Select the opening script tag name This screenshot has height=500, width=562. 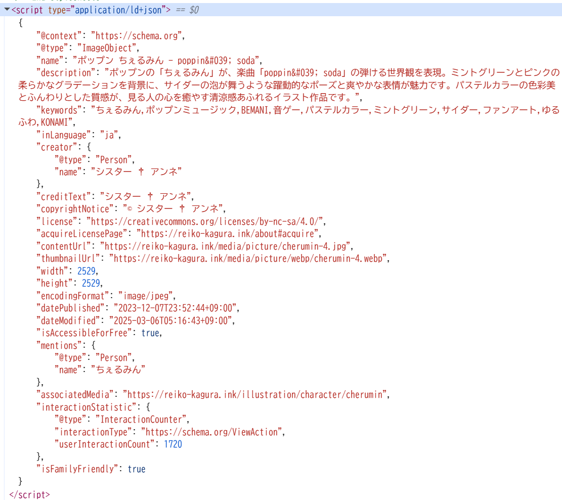point(29,10)
